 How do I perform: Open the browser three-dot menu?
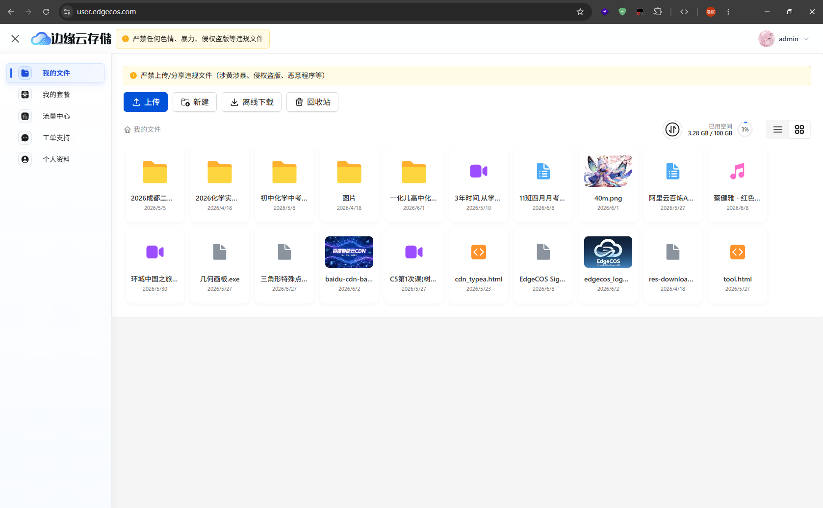pyautogui.click(x=728, y=12)
